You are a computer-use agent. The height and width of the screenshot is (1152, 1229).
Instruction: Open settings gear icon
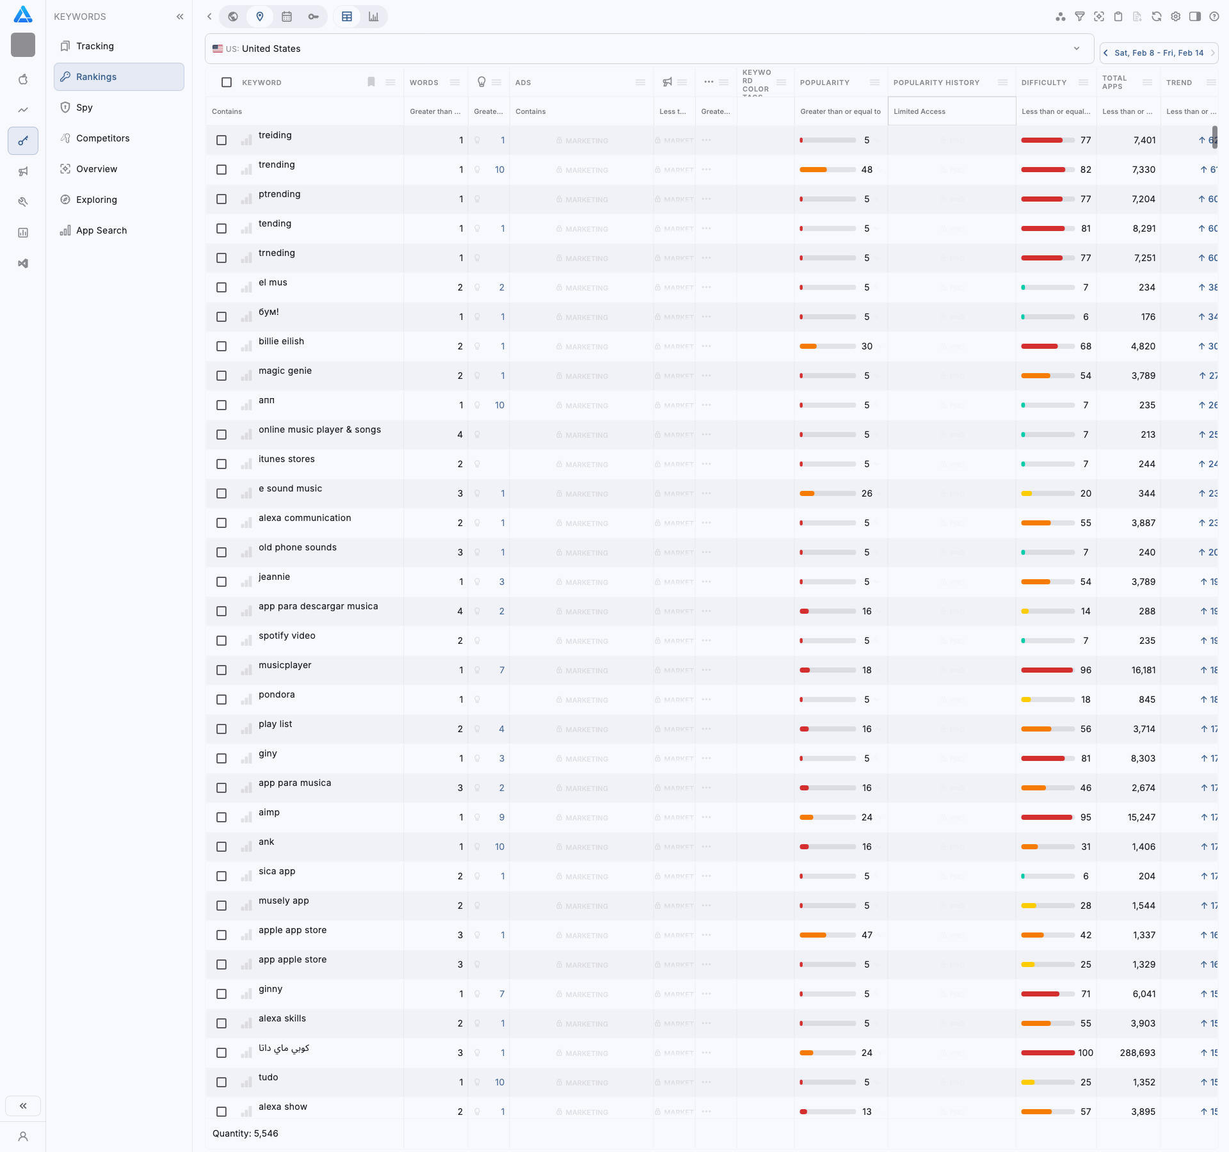pyautogui.click(x=1176, y=17)
